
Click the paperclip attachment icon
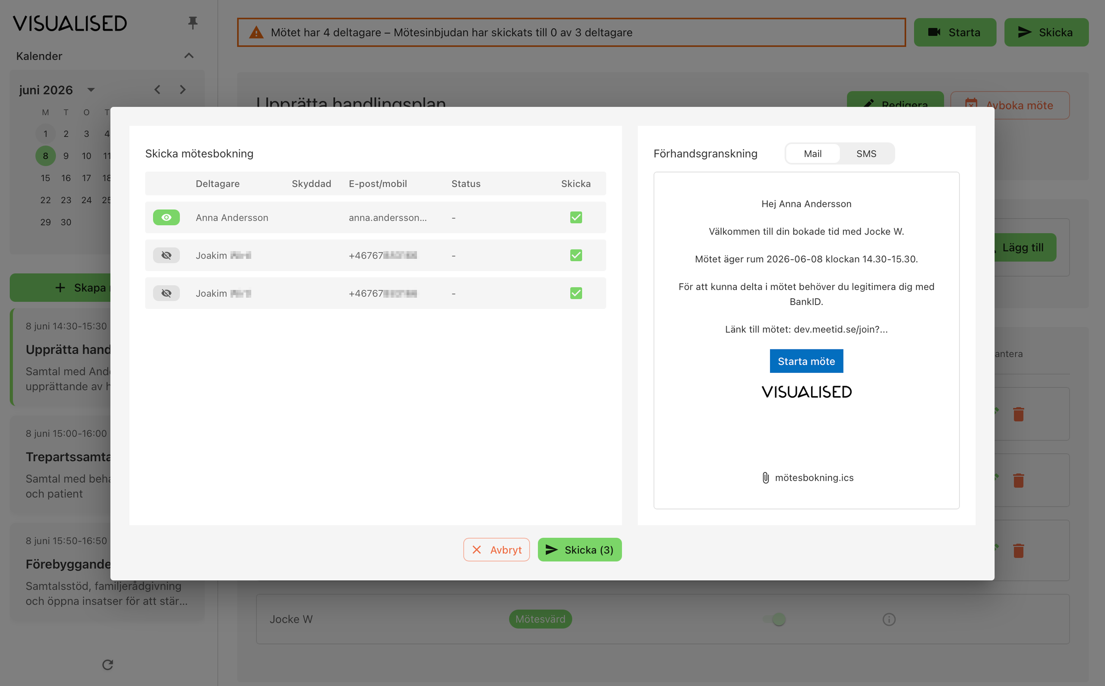(765, 478)
